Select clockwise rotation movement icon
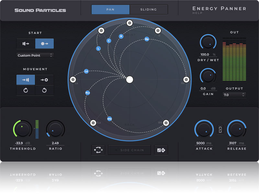Viewport: 259px width, 194px height. tap(26, 91)
